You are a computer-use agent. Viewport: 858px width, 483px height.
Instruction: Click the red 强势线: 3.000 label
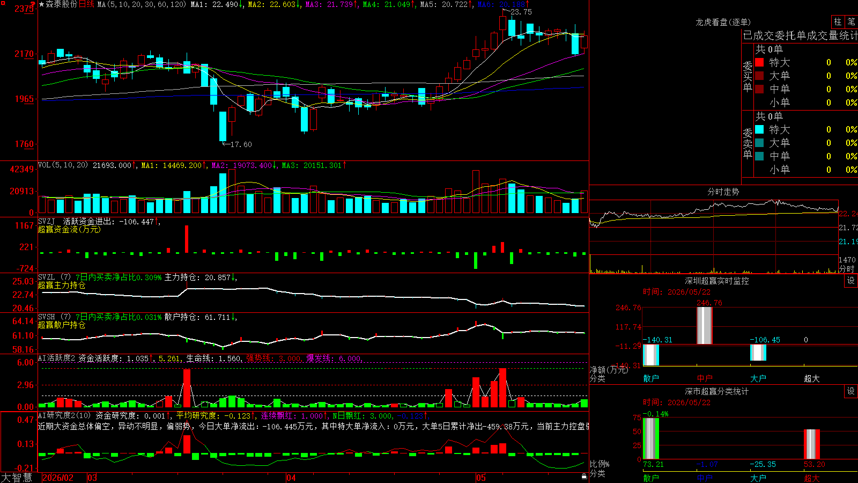pos(274,358)
